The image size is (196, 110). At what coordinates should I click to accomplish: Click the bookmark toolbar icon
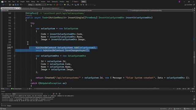(x=86, y=5)
